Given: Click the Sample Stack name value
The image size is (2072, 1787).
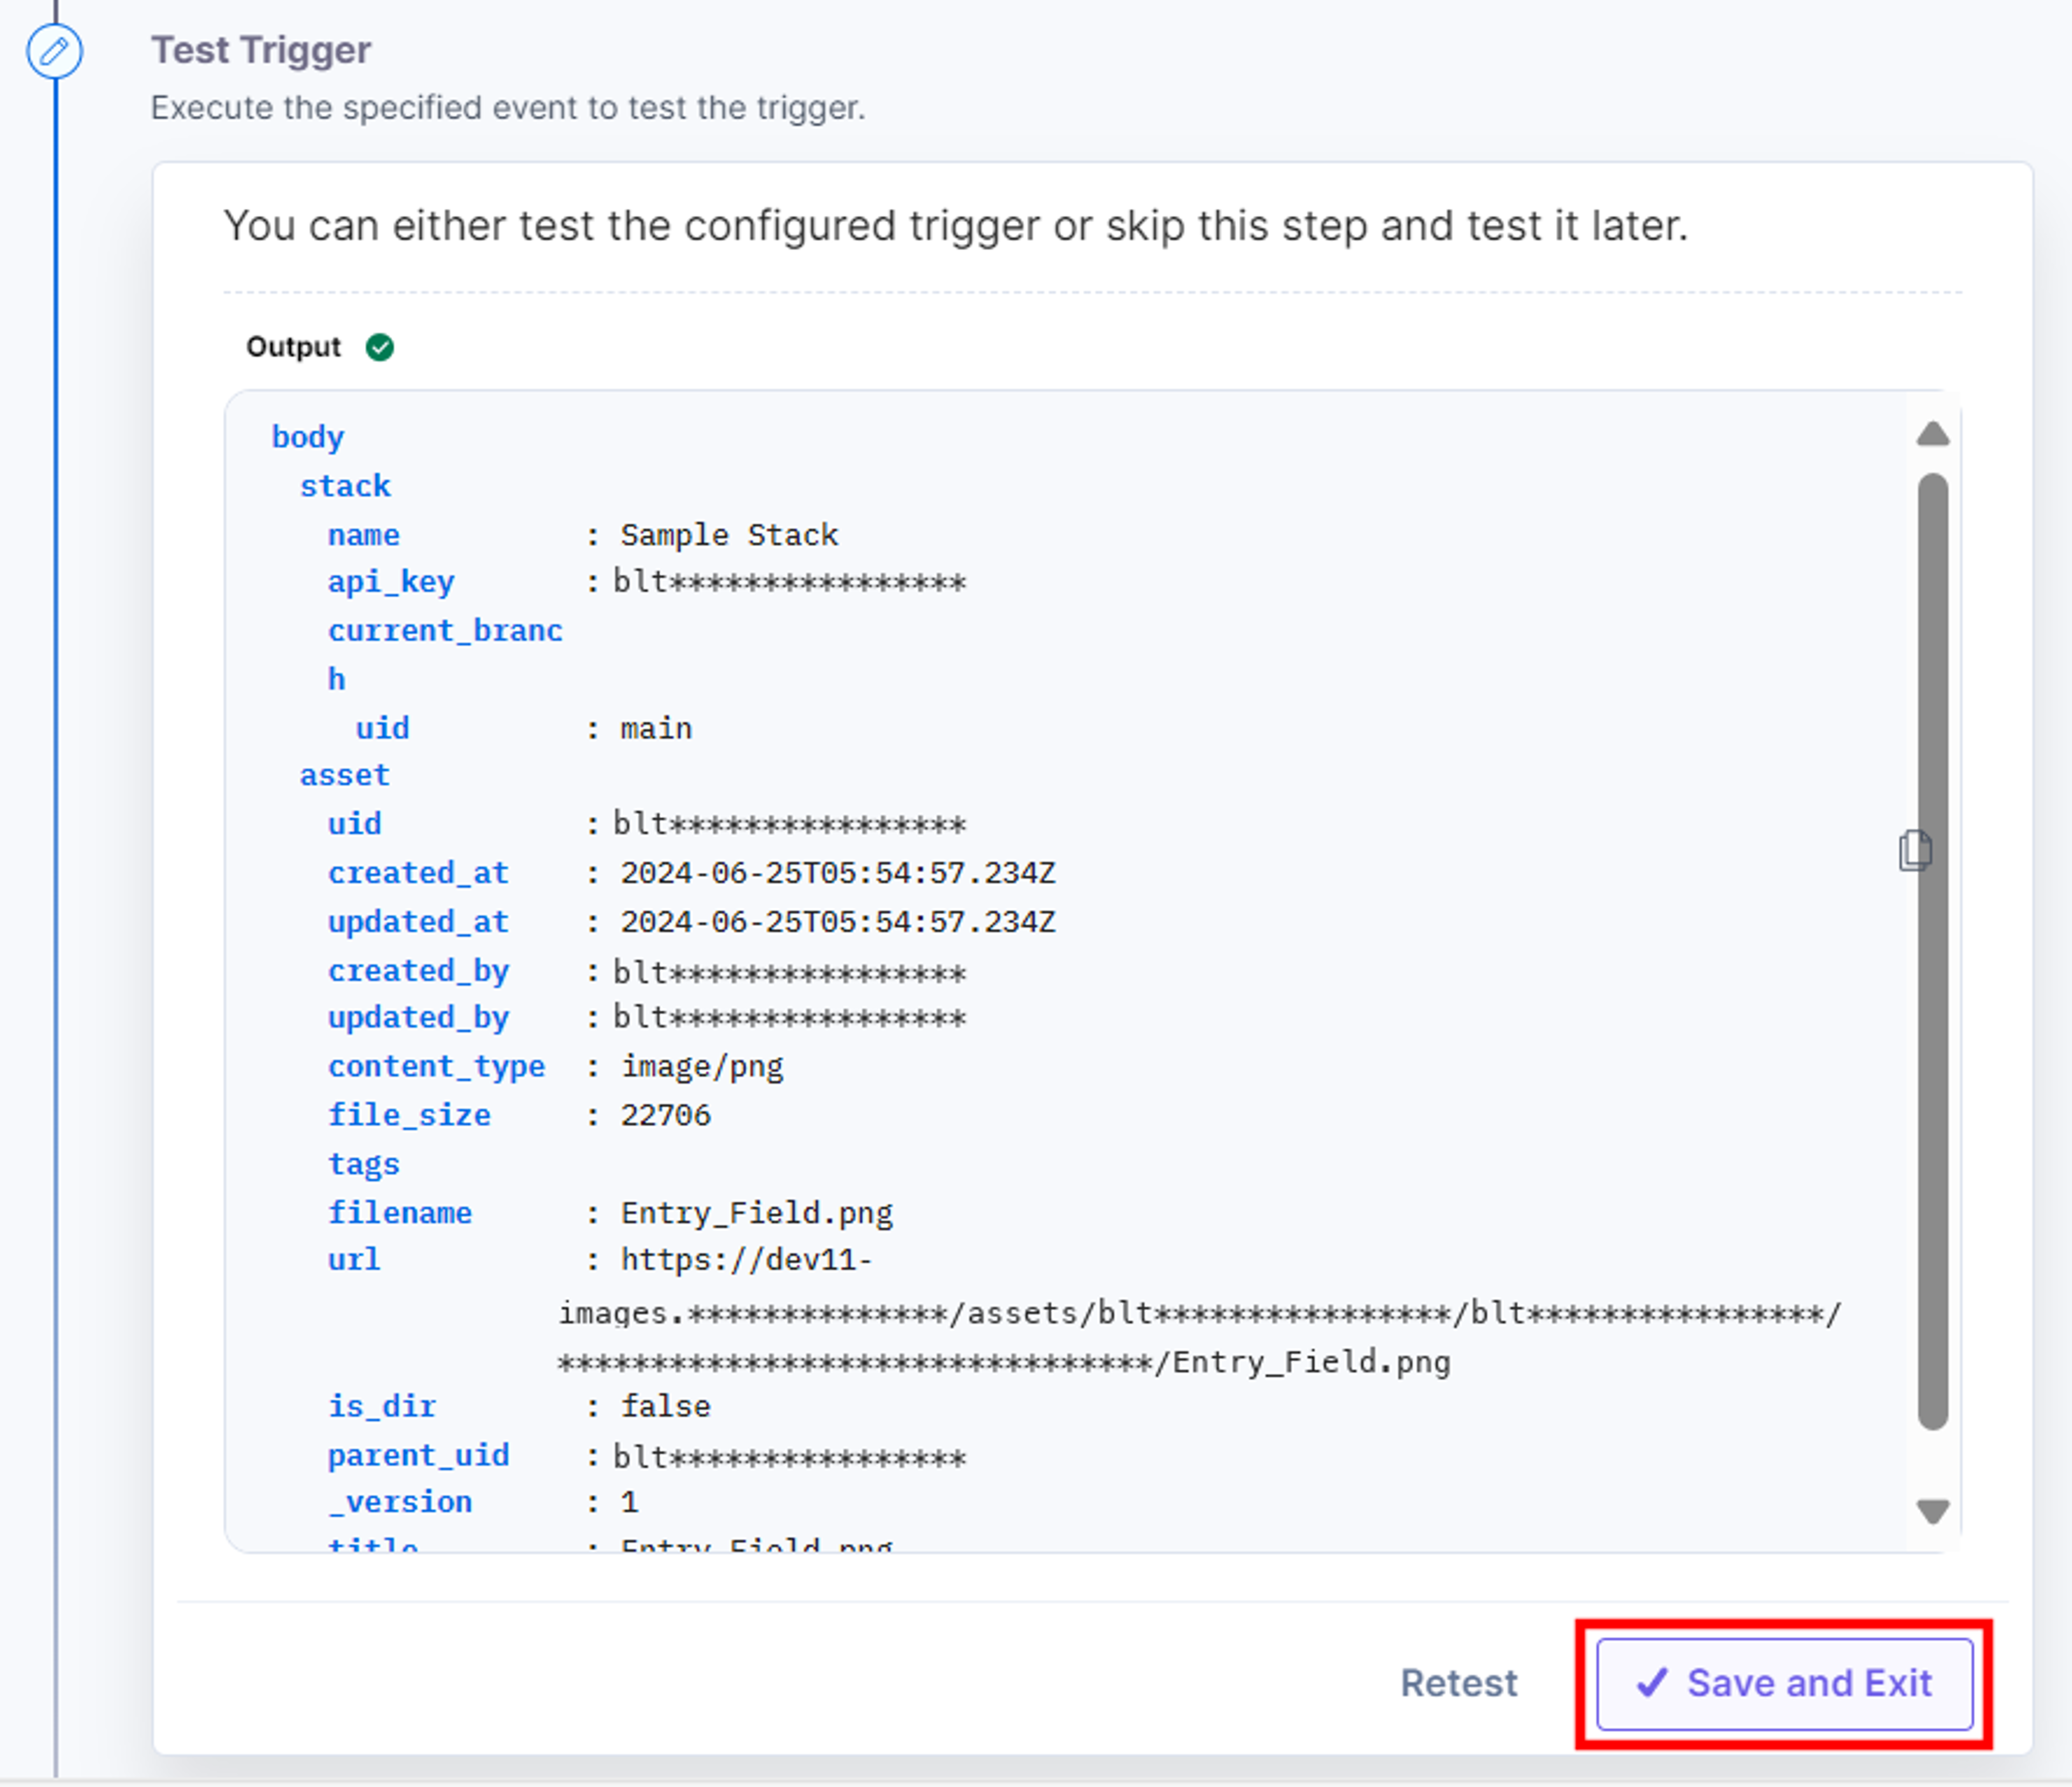Looking at the screenshot, I should click(x=729, y=535).
